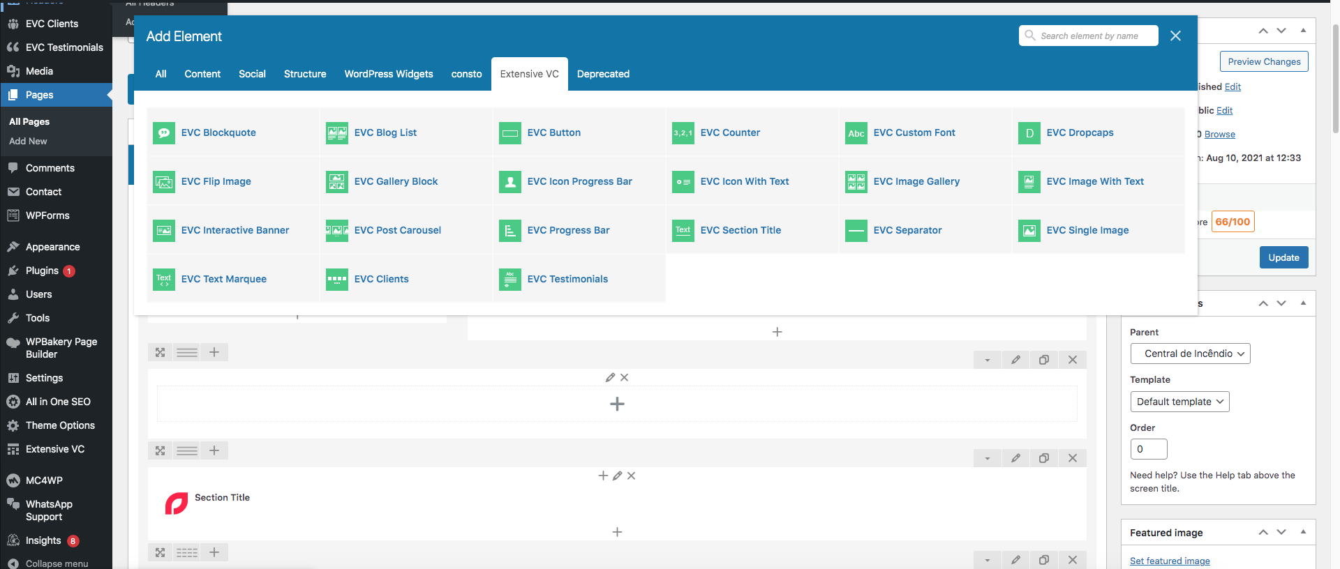The height and width of the screenshot is (569, 1340).
Task: Insert an EVC Blog List element
Action: coord(406,132)
